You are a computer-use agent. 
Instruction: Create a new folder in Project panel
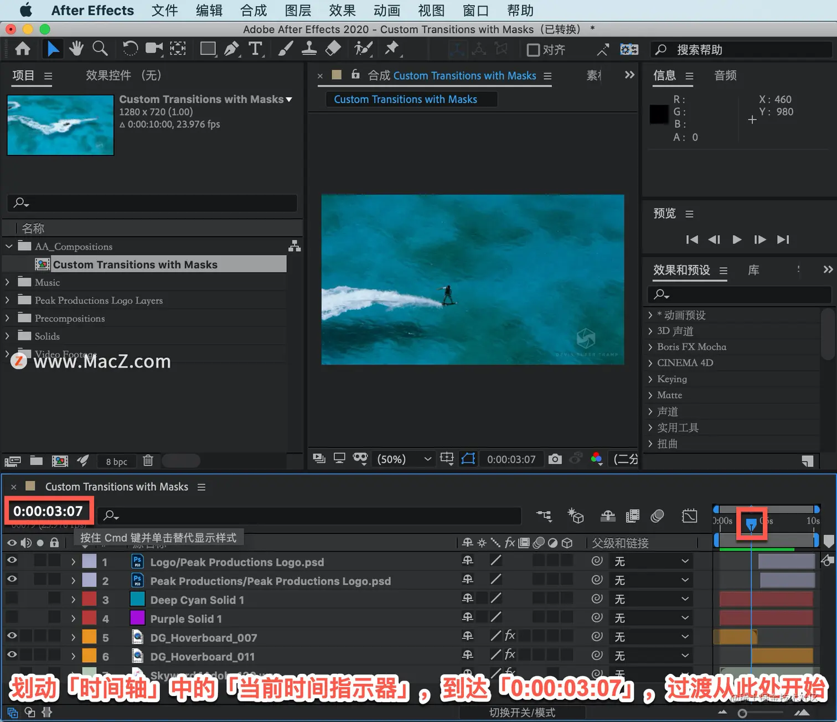click(x=37, y=460)
